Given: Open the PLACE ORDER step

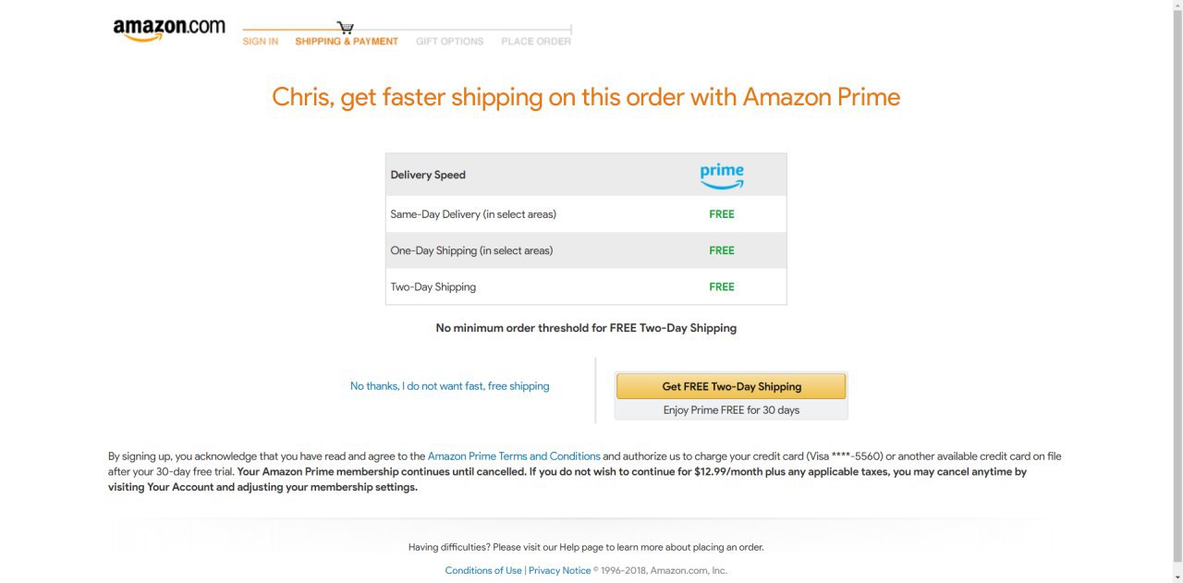Looking at the screenshot, I should point(536,42).
